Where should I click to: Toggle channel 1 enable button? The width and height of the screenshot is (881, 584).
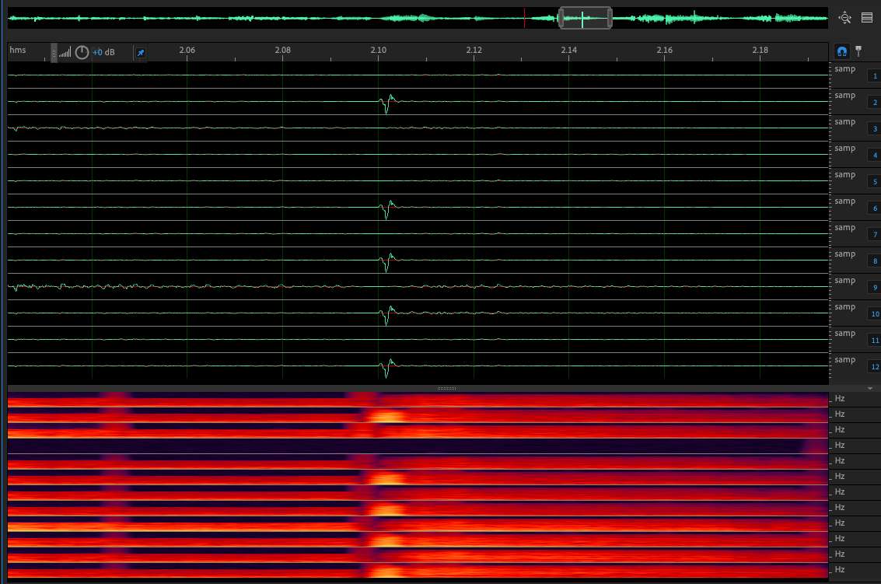click(875, 76)
